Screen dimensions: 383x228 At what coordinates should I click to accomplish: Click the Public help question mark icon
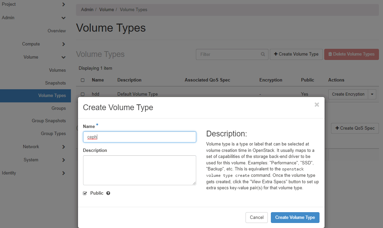coord(108,193)
